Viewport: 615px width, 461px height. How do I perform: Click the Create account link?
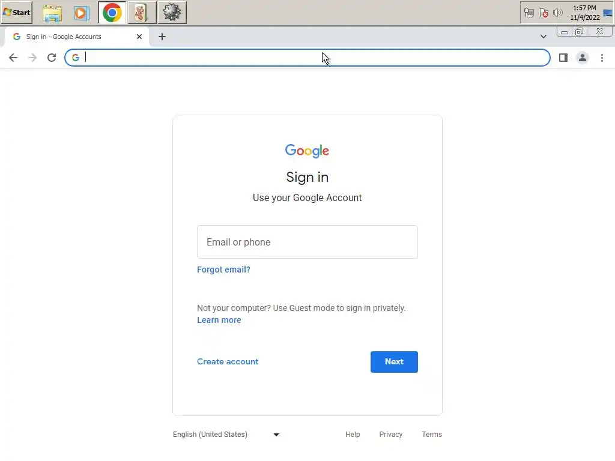[228, 361]
